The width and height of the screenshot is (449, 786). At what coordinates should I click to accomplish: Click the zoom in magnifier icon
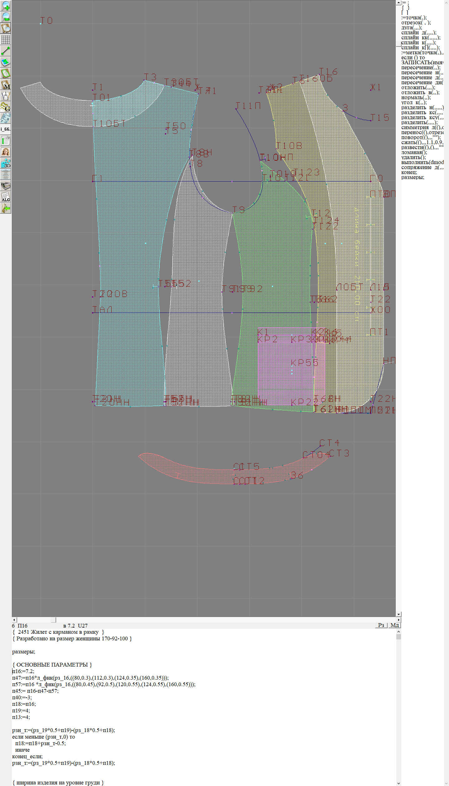click(6, 6)
